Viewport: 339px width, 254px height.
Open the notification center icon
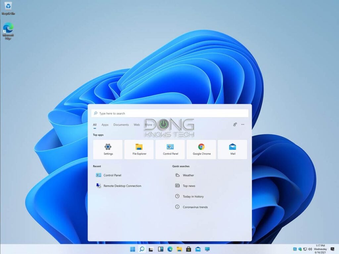click(x=332, y=249)
